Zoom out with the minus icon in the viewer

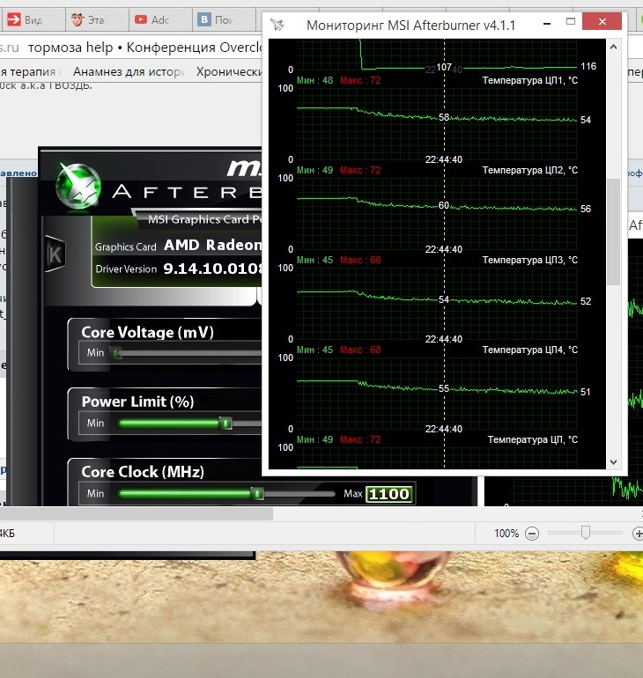click(x=532, y=534)
